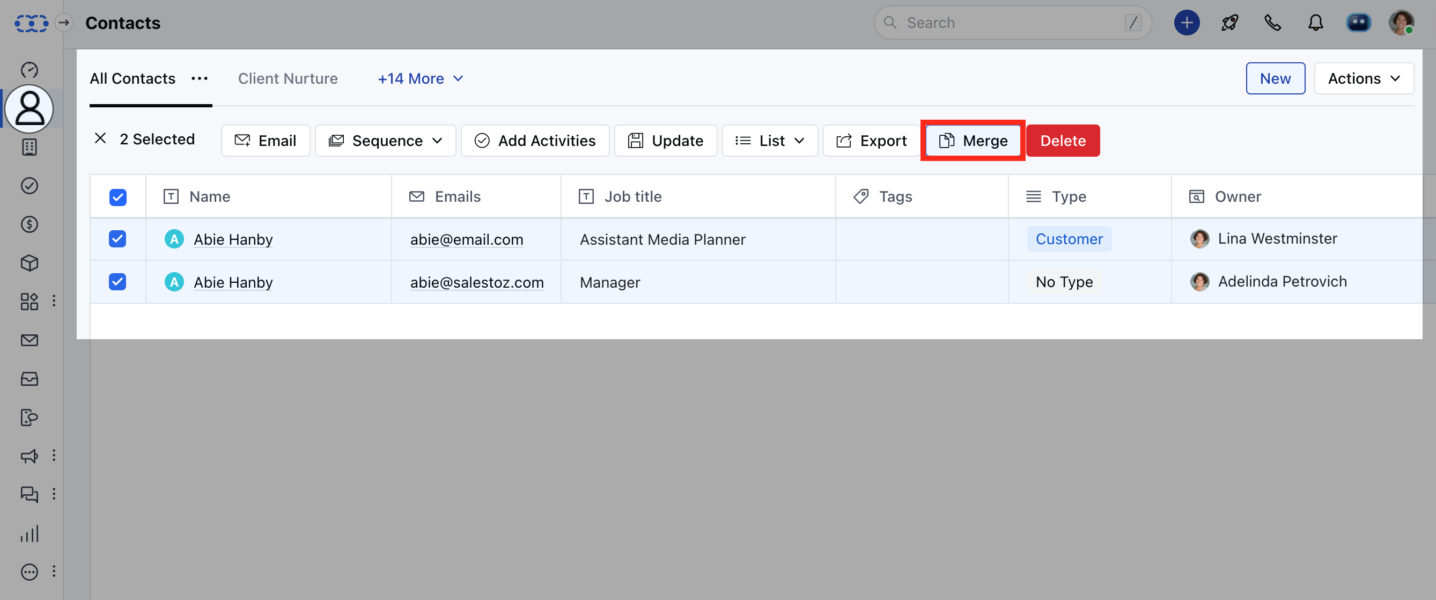1436x600 pixels.
Task: Click the notifications bell icon
Action: tap(1315, 23)
